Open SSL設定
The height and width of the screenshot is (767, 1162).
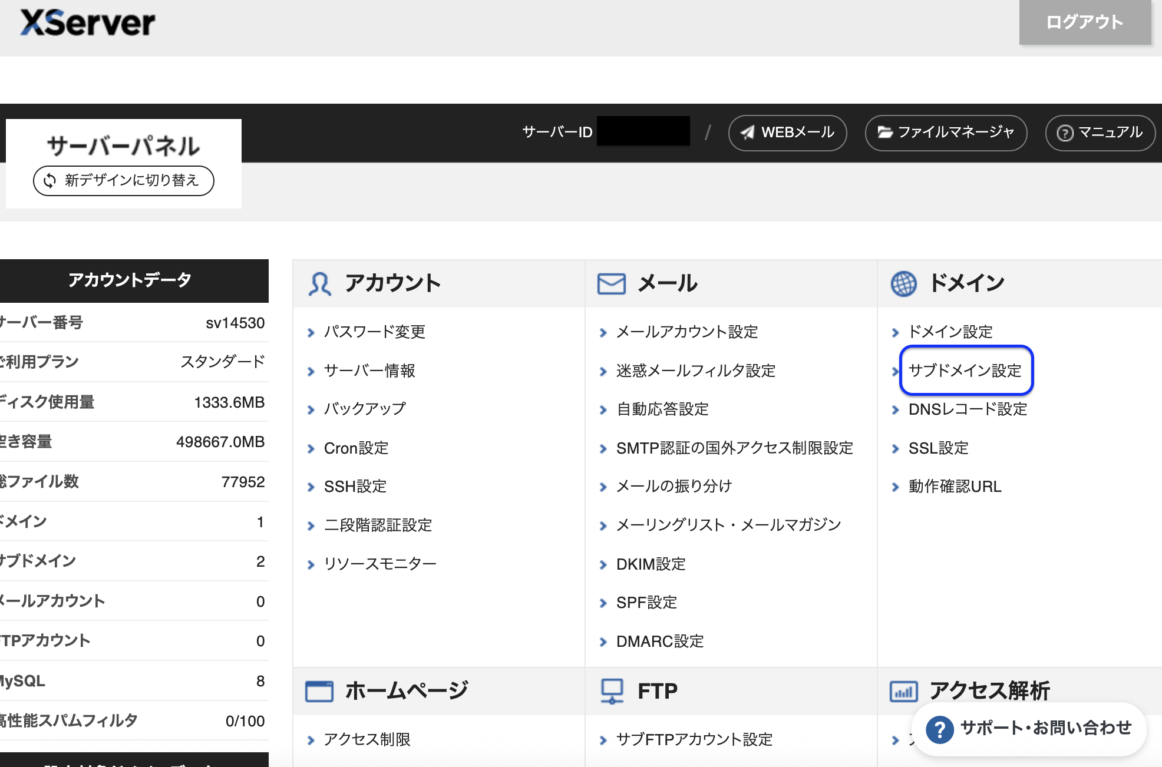click(x=938, y=448)
